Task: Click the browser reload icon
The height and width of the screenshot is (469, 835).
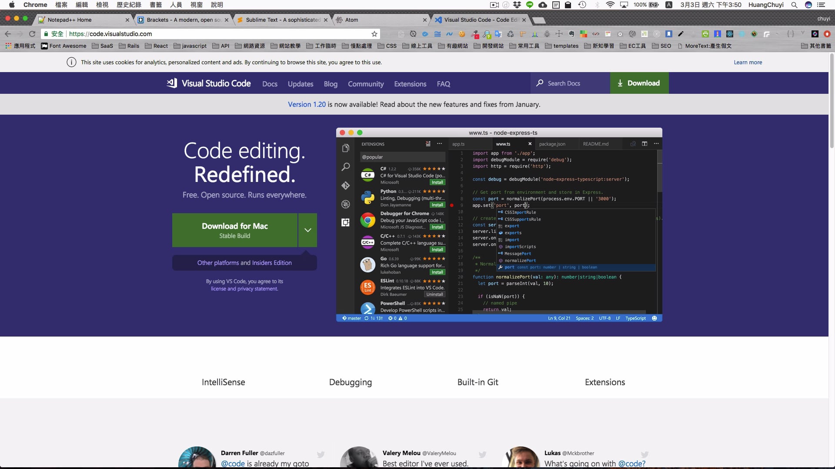Action: [x=32, y=34]
